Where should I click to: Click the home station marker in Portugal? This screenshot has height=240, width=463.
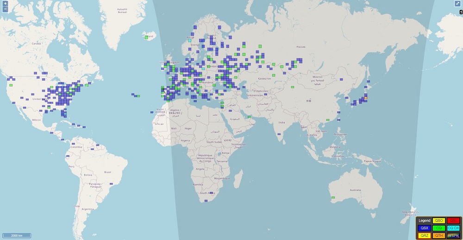[x=163, y=89]
